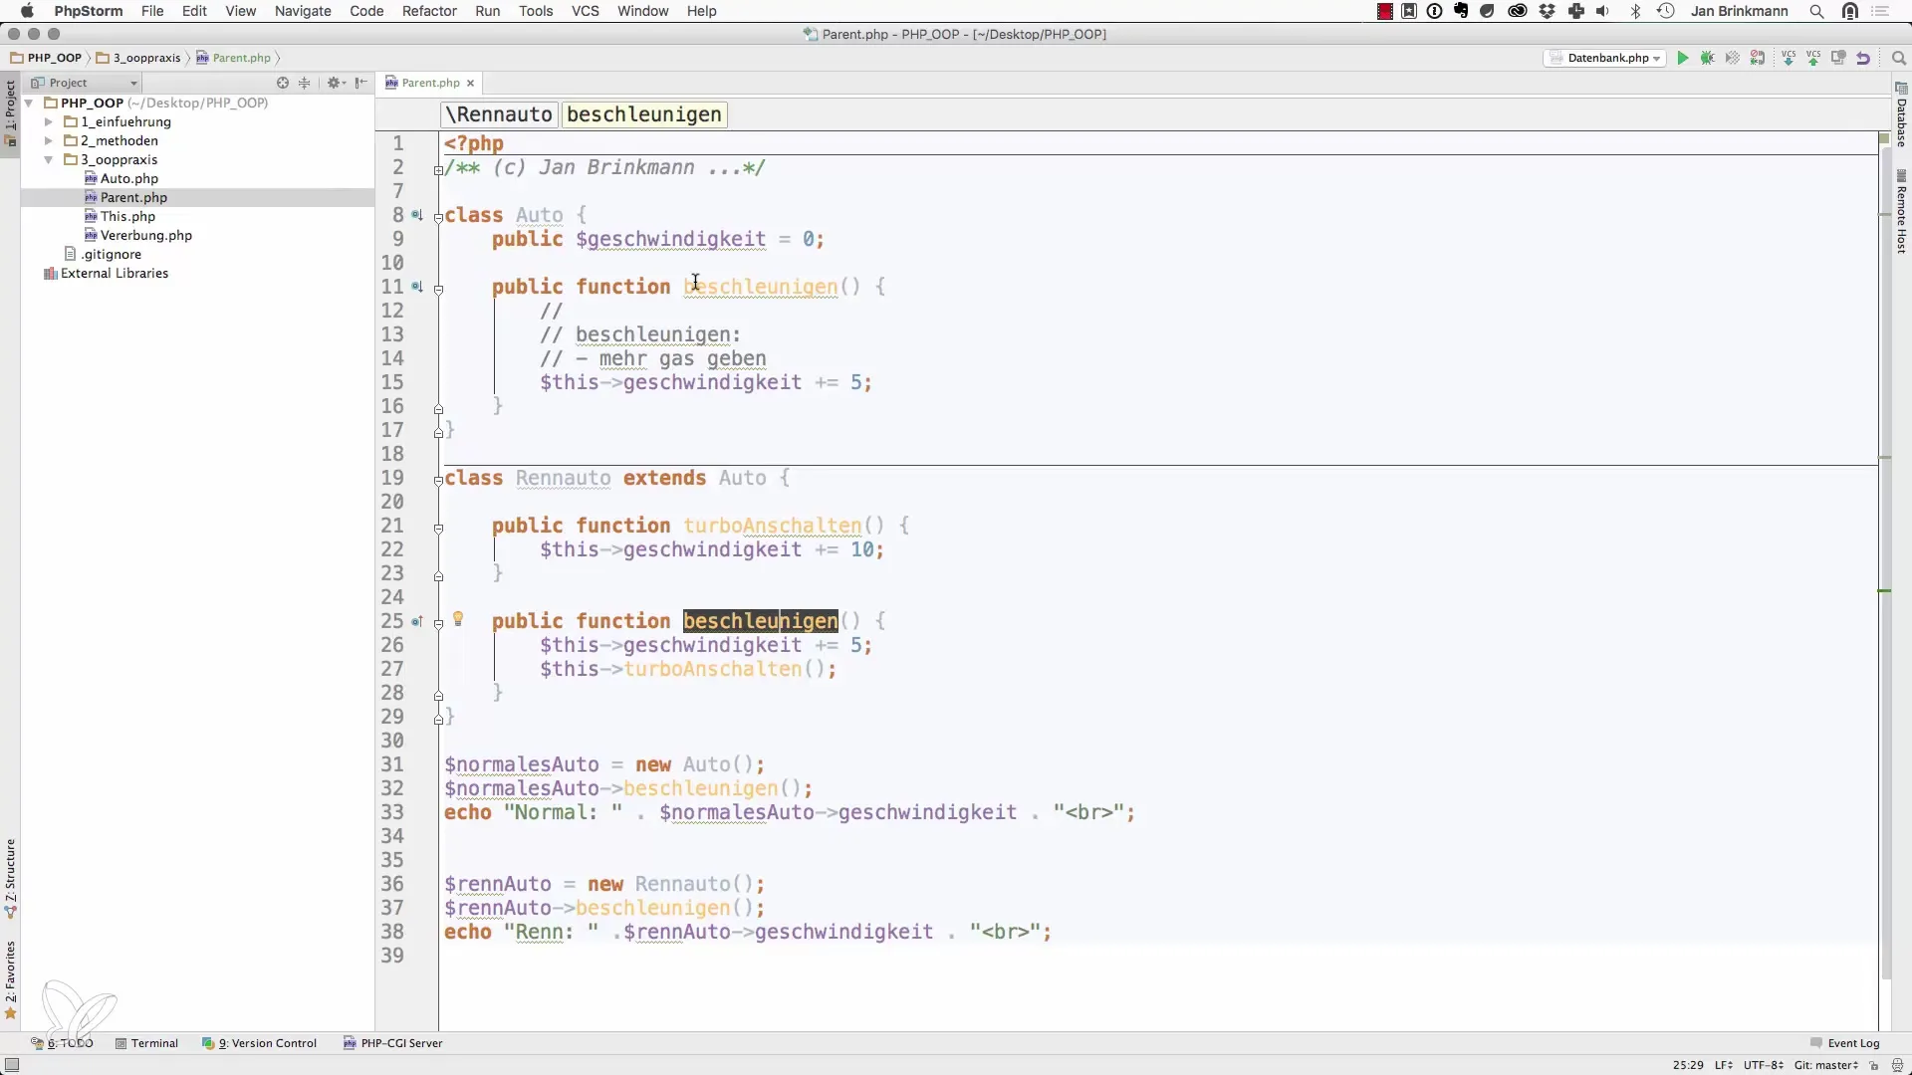This screenshot has width=1912, height=1075.
Task: Start debugging with the green bug icon
Action: click(x=1707, y=58)
